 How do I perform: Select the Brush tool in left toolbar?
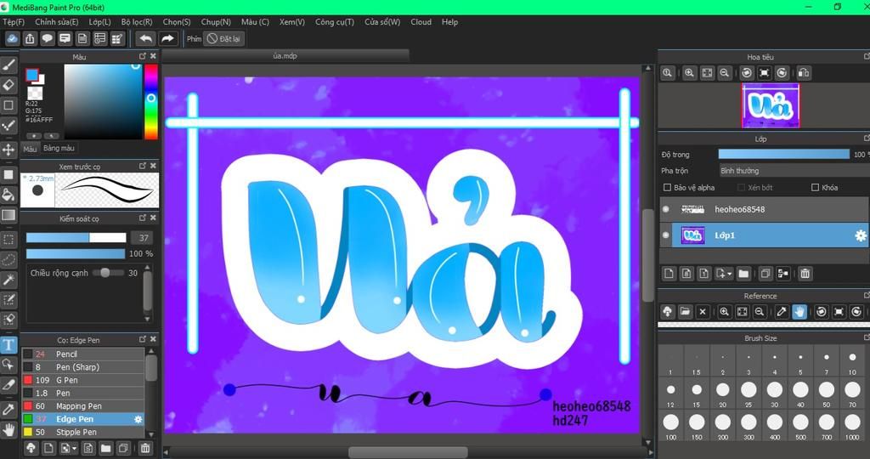pos(8,65)
